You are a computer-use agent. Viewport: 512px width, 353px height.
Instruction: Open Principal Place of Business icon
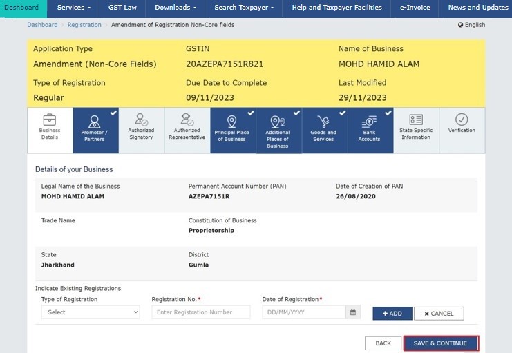(232, 121)
